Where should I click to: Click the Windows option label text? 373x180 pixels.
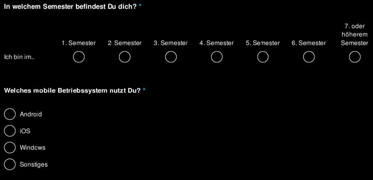(x=33, y=148)
